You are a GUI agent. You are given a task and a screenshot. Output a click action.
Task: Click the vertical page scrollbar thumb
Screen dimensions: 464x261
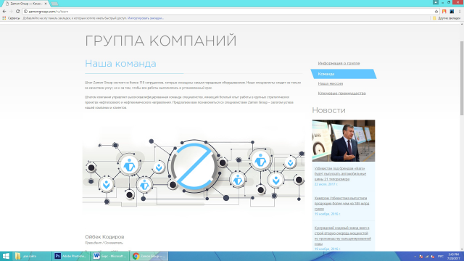pos(462,78)
